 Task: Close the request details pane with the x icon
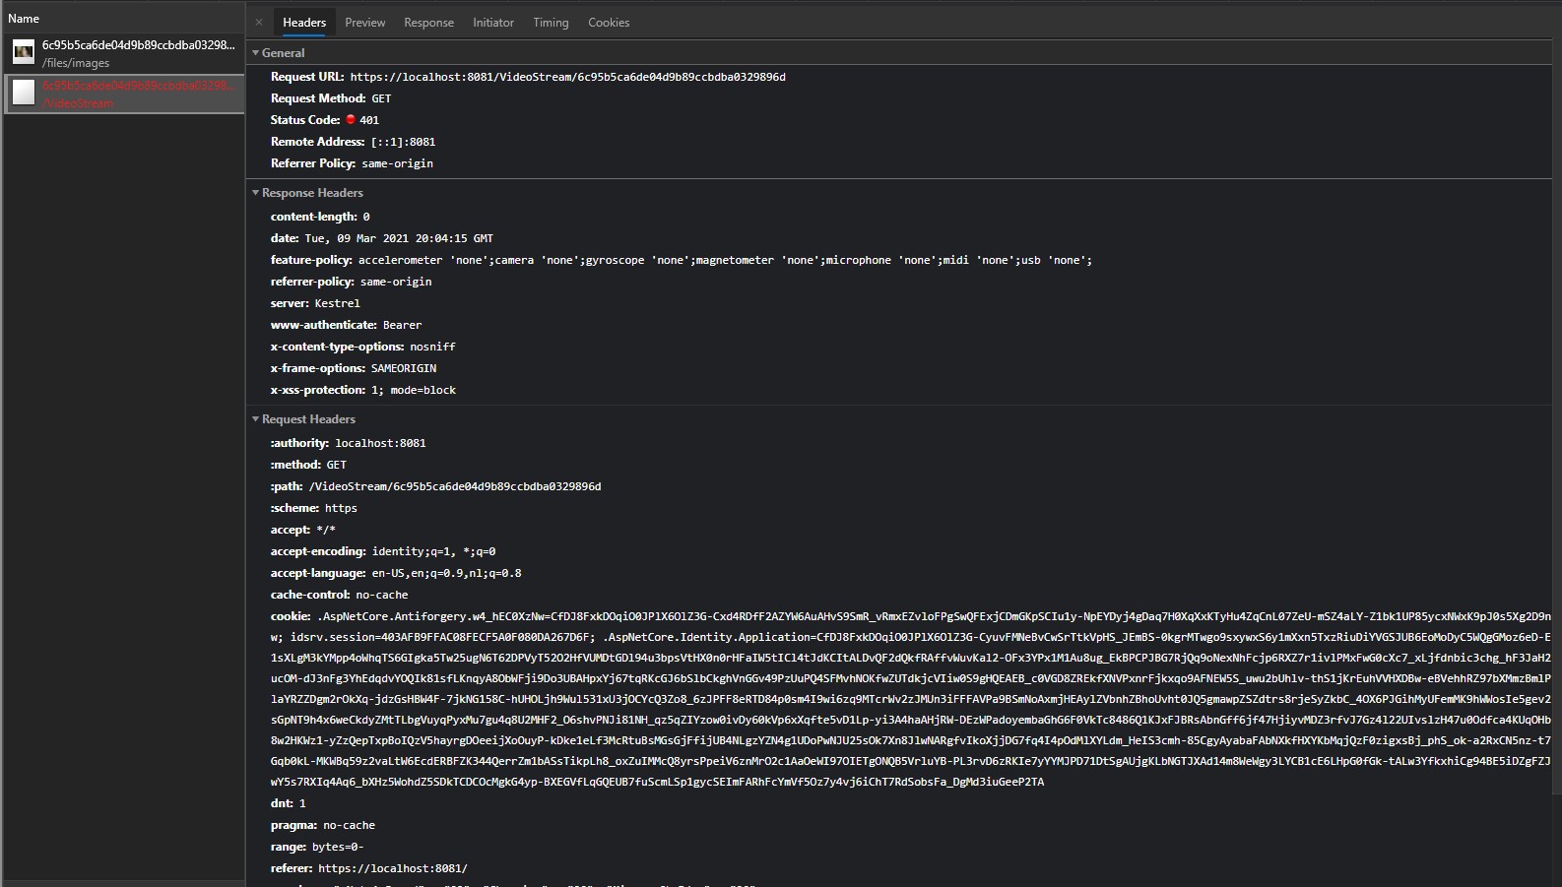[x=259, y=22]
